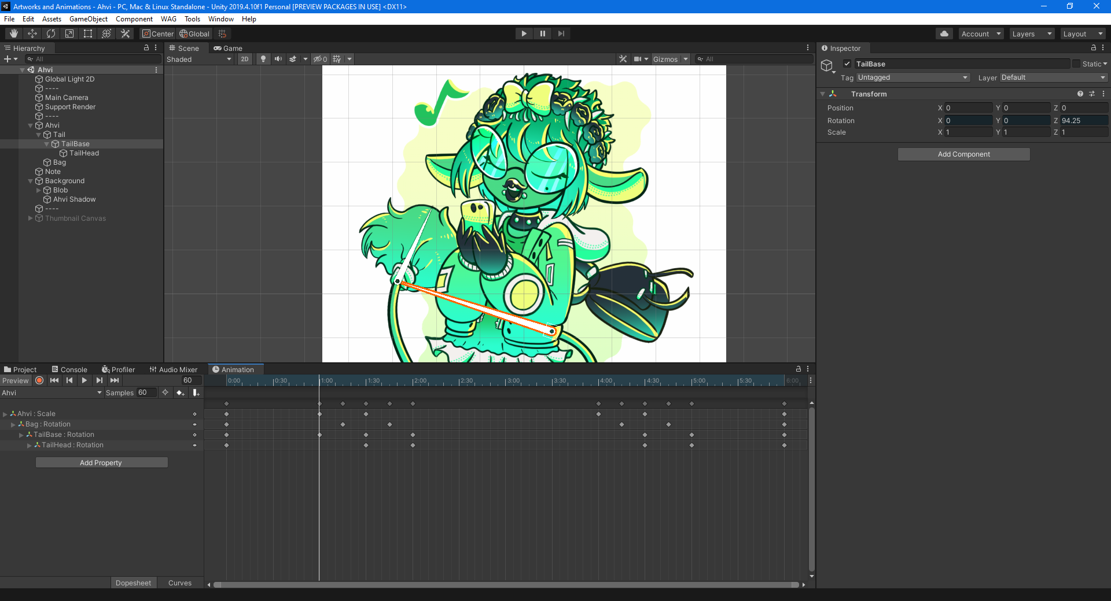This screenshot has width=1111, height=601.
Task: Open the Layer Default dropdown
Action: [x=1053, y=77]
